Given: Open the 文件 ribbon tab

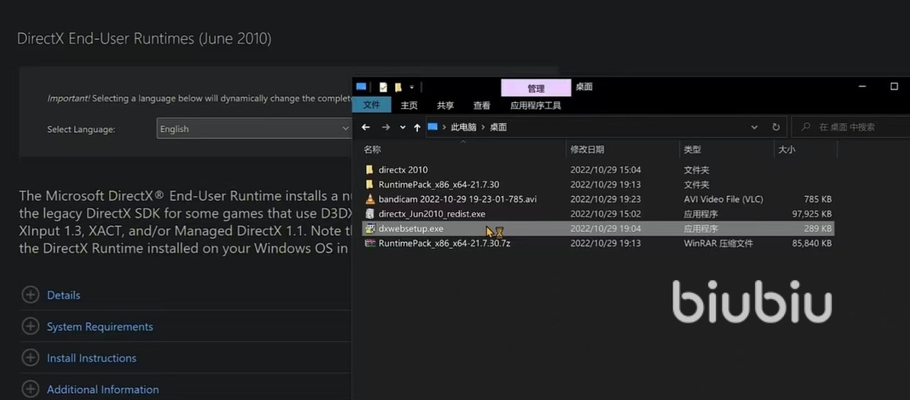Looking at the screenshot, I should 371,105.
